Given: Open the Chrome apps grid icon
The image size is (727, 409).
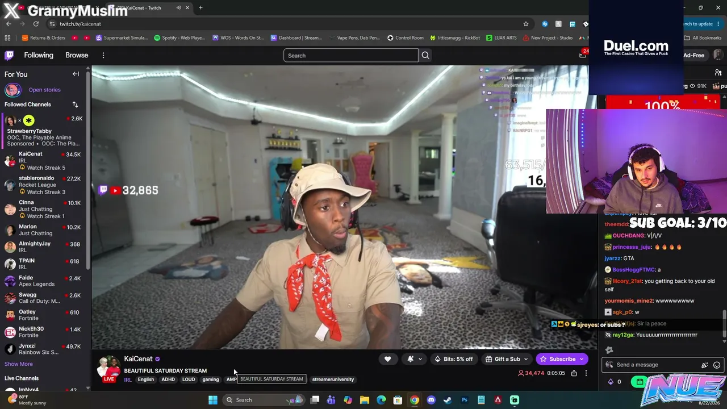Looking at the screenshot, I should tap(7, 38).
